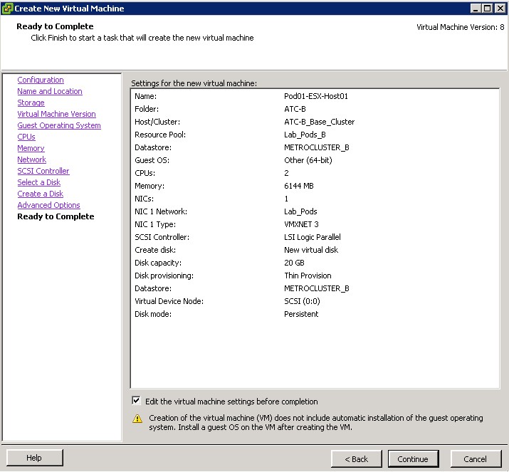This screenshot has width=509, height=472.
Task: Select the Guest Operating System step
Action: [59, 125]
